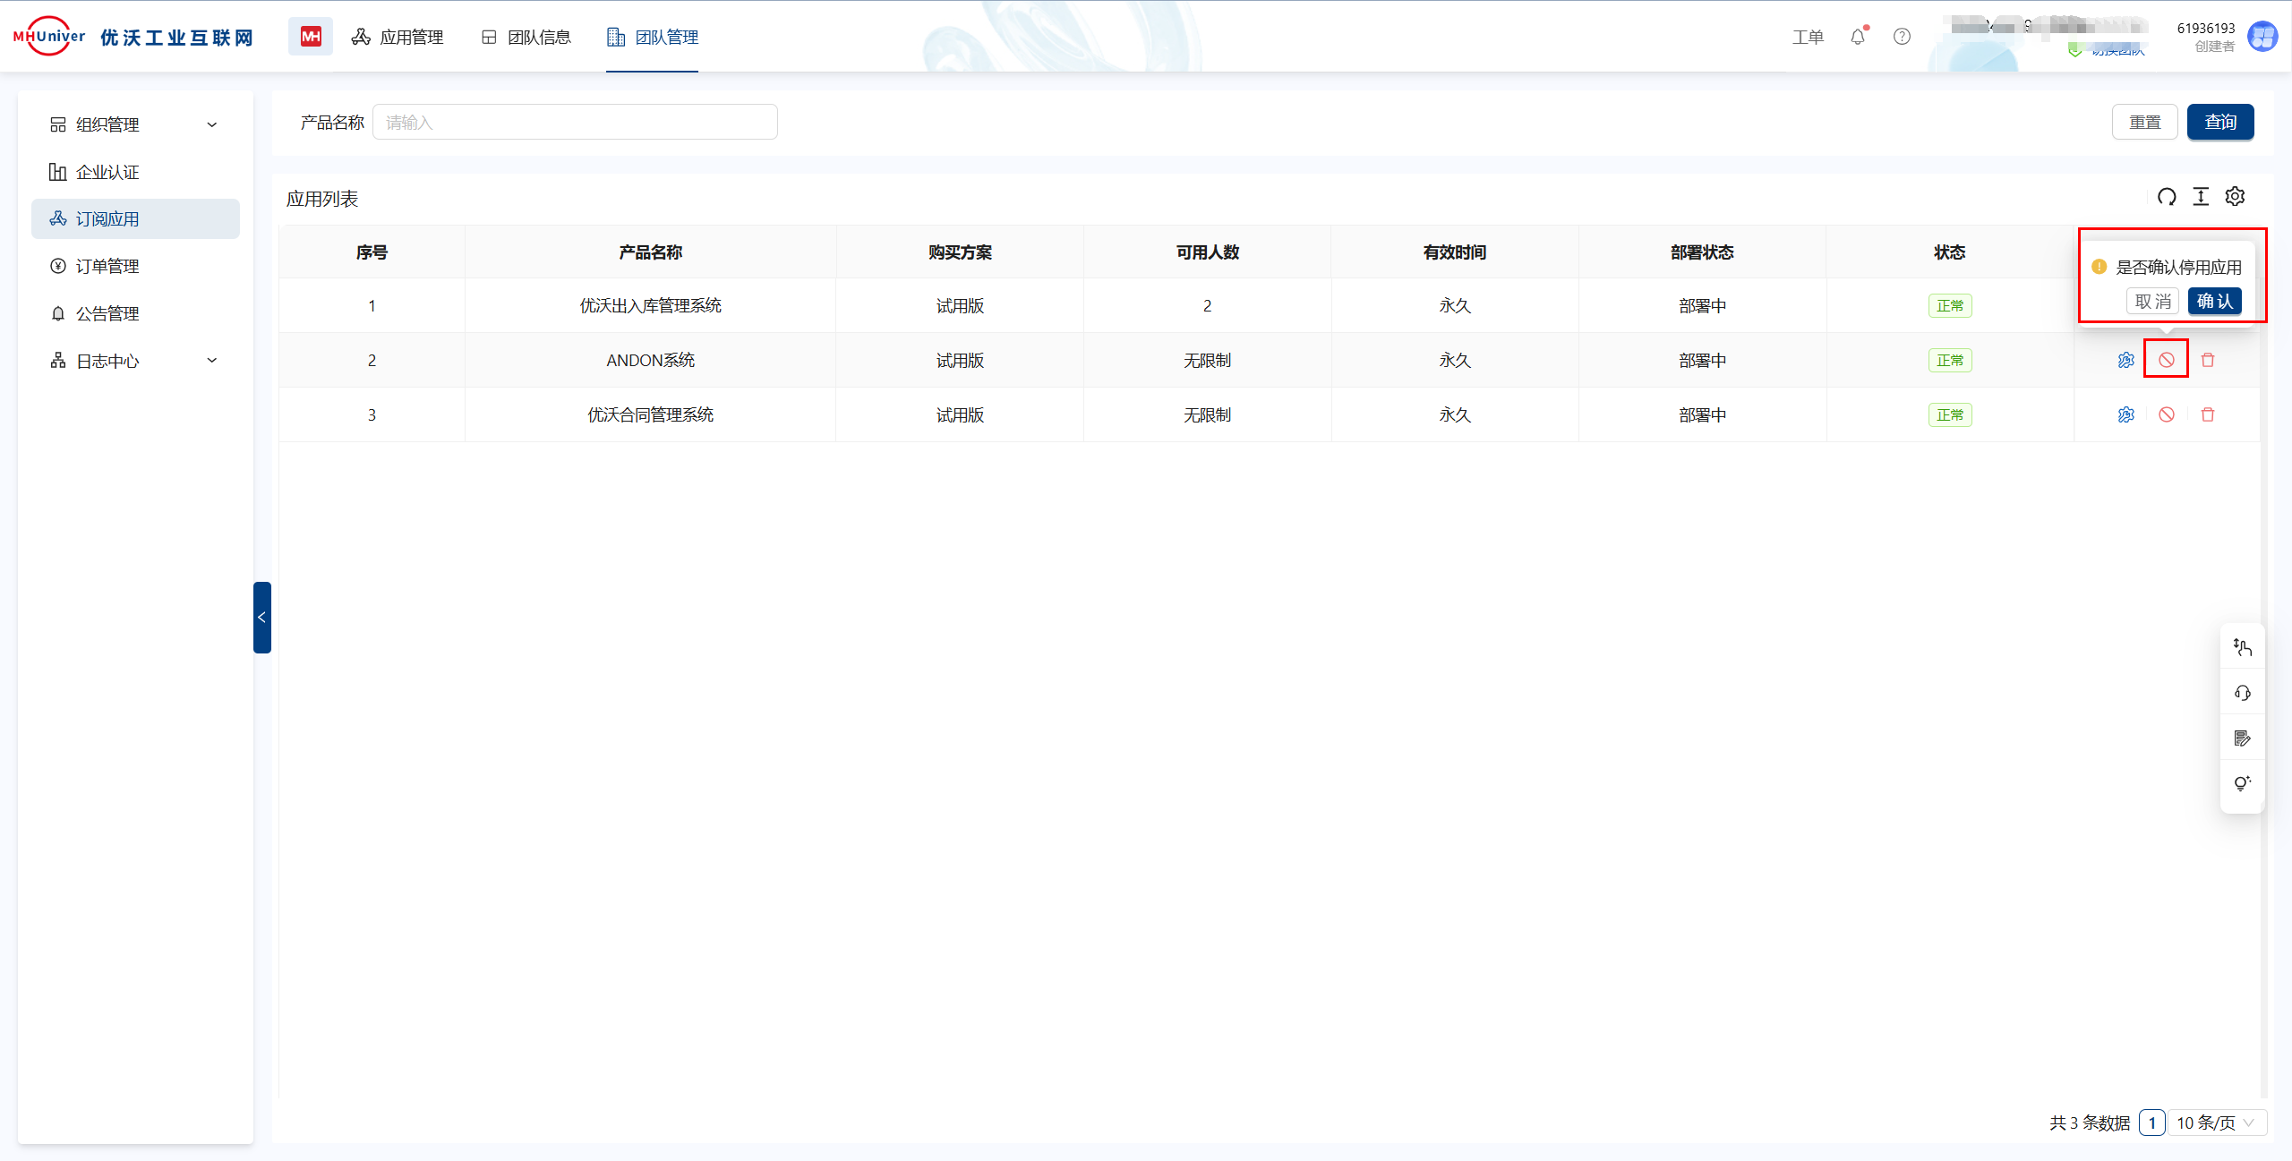Click the column height density icon
Screen dimensions: 2292x1161
pos(2201,197)
